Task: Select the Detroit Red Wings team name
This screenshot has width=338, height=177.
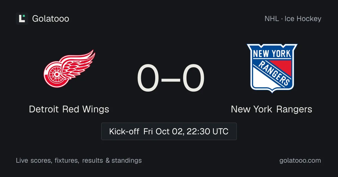Action: click(x=69, y=109)
